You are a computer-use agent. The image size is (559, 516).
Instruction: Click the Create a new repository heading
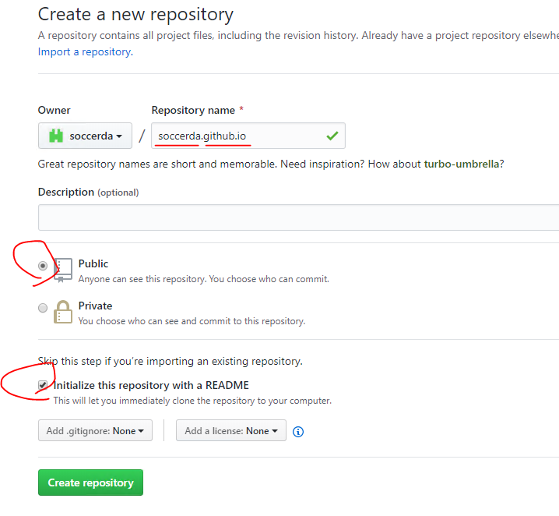click(x=135, y=15)
